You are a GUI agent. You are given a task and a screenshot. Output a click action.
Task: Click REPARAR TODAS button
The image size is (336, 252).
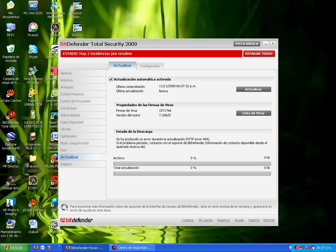(259, 54)
